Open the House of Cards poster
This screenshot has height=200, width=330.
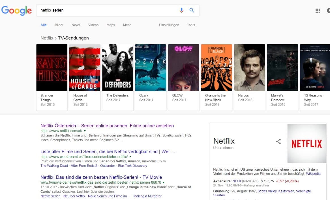(85, 68)
